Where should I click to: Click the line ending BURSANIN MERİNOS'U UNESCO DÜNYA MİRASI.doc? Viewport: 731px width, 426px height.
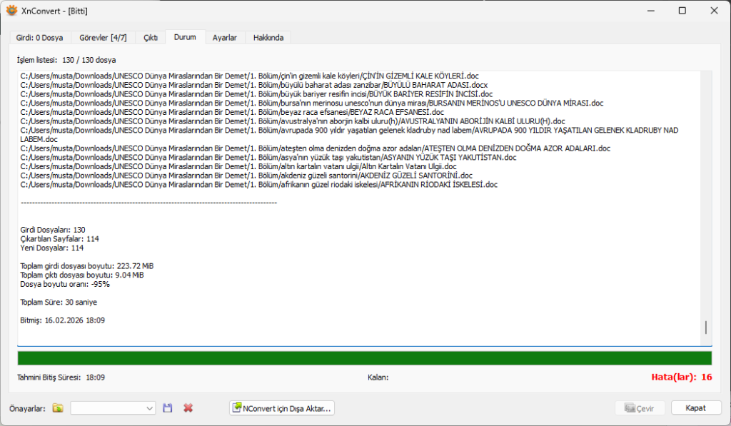click(312, 103)
